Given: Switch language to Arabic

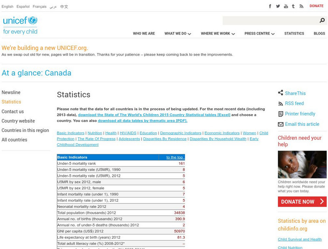Looking at the screenshot, I should click(53, 7).
